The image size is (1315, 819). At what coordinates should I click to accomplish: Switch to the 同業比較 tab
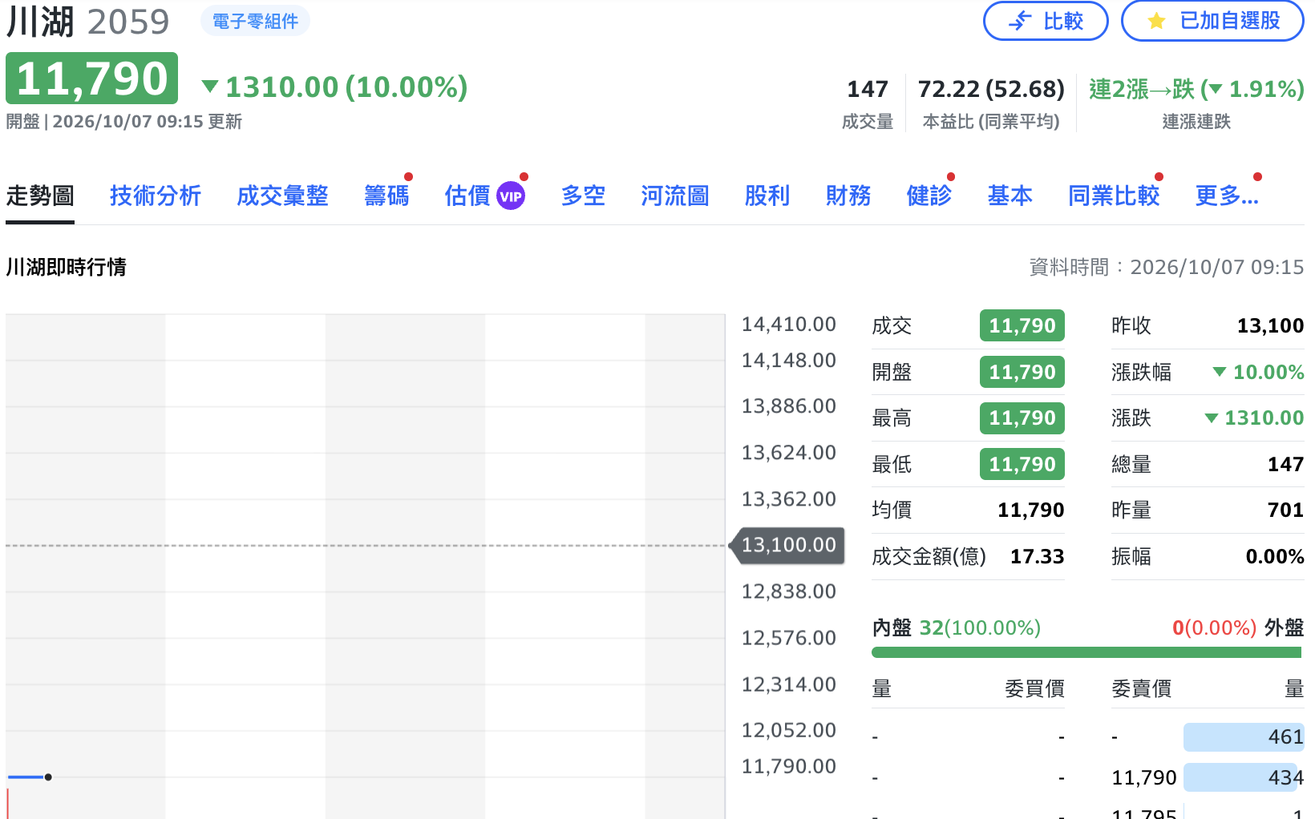(x=1114, y=196)
